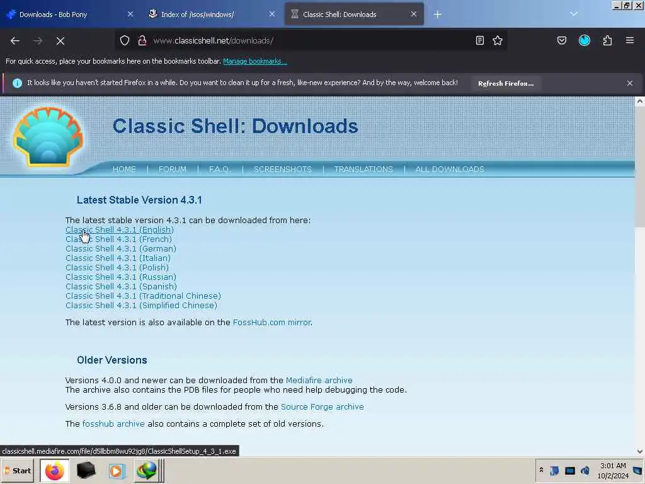Open HOME in the site navigation
Image resolution: width=645 pixels, height=484 pixels.
pyautogui.click(x=124, y=169)
